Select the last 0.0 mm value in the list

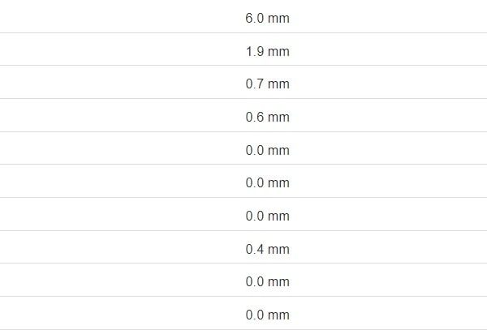pos(267,315)
